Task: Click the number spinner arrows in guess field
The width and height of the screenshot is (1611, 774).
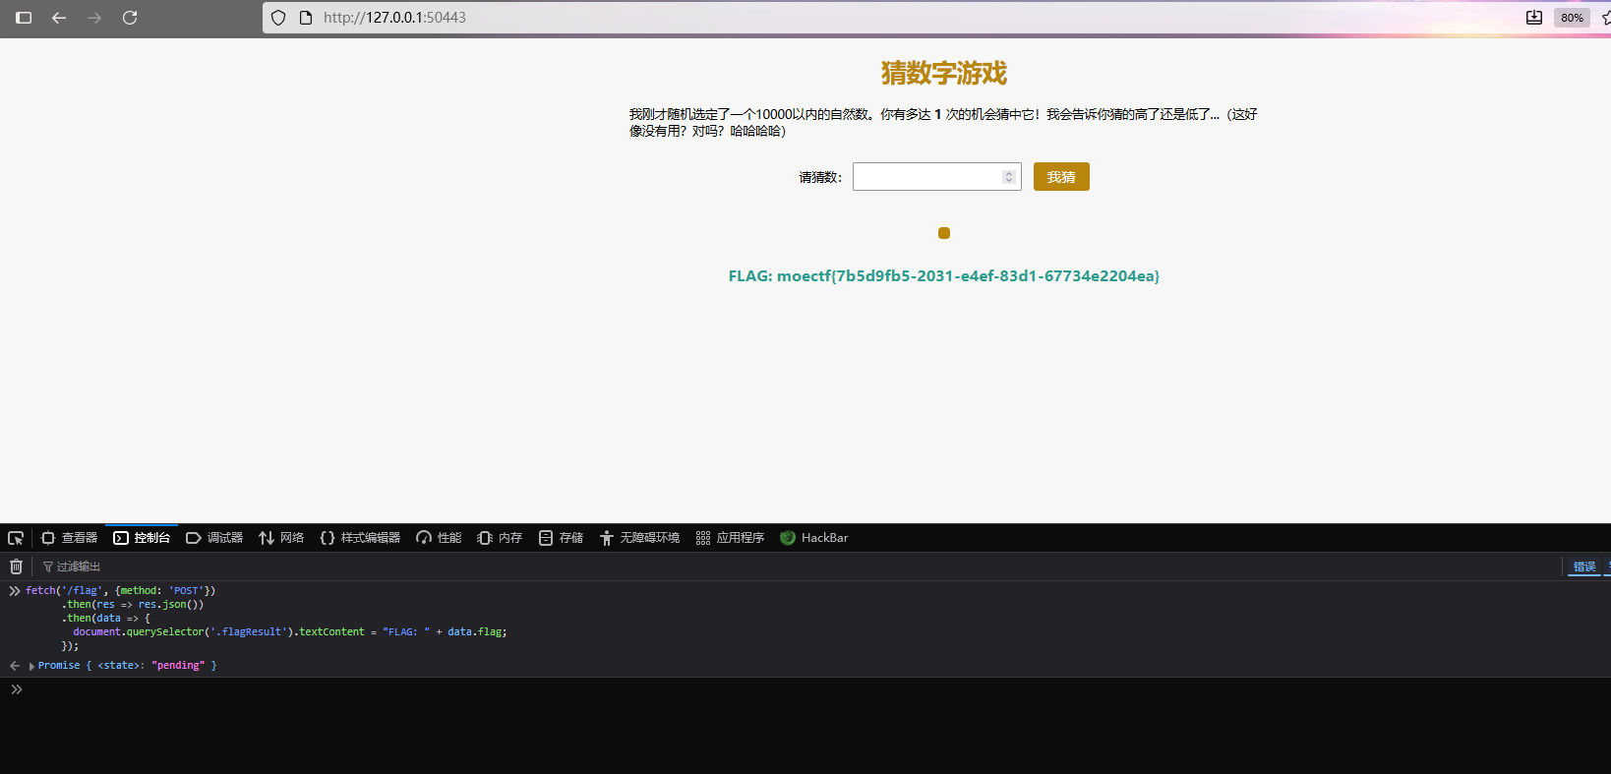Action: (1008, 177)
